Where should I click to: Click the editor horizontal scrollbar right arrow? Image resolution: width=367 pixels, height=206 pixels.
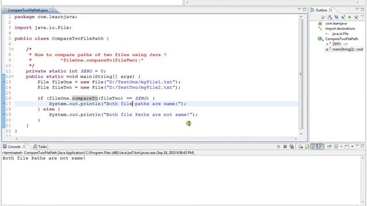[x=296, y=138]
